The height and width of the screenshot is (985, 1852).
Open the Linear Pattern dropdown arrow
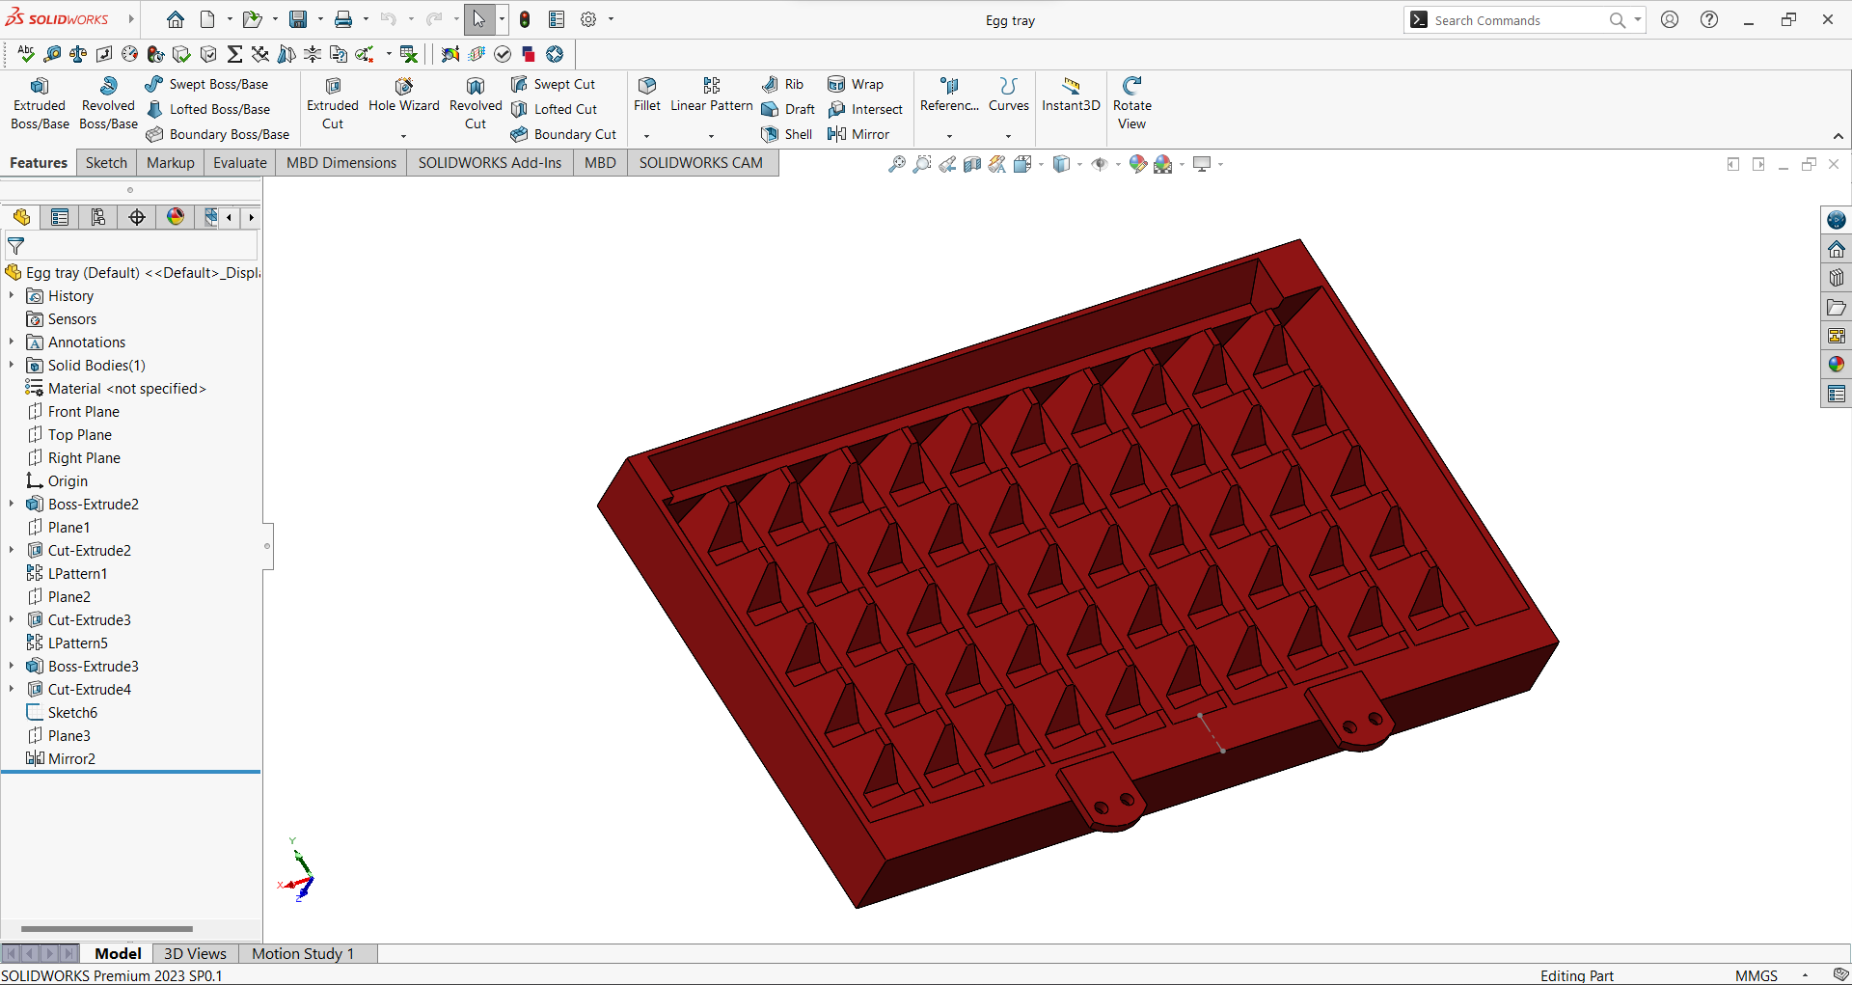click(711, 136)
